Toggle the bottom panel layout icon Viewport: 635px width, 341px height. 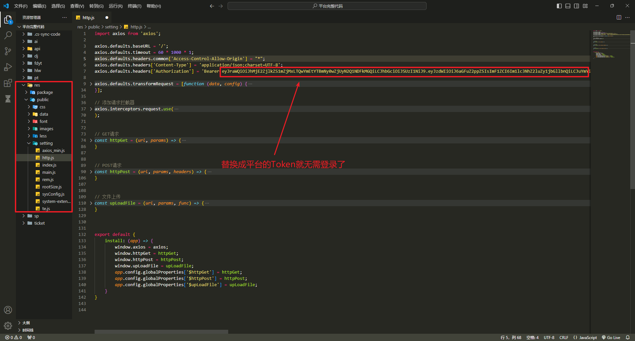(568, 6)
